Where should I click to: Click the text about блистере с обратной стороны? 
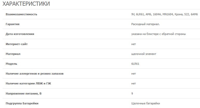pyautogui.click(x=158, y=34)
